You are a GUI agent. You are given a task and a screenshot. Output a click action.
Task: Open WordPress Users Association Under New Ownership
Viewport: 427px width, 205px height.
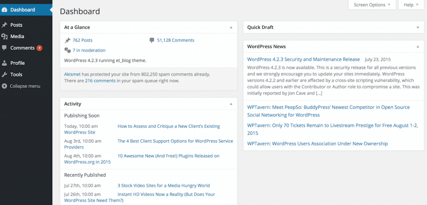coord(317,143)
